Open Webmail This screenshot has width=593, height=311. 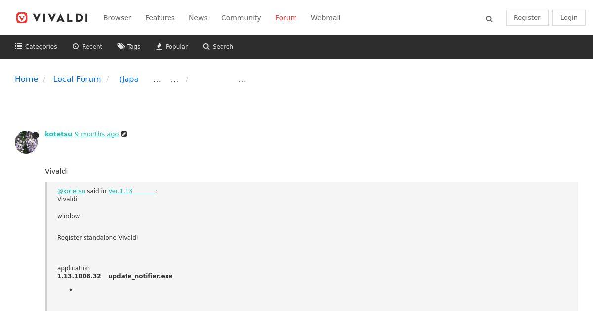(x=326, y=18)
